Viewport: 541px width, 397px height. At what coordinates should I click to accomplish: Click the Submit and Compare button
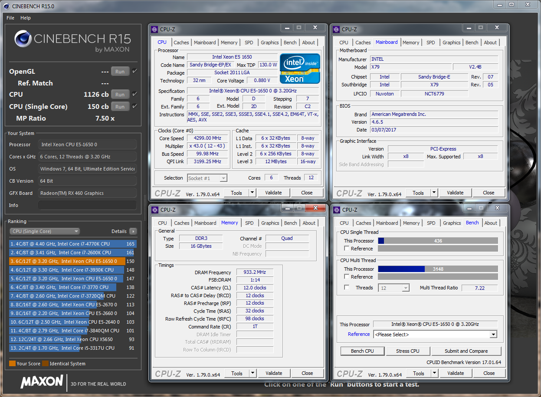click(x=466, y=351)
